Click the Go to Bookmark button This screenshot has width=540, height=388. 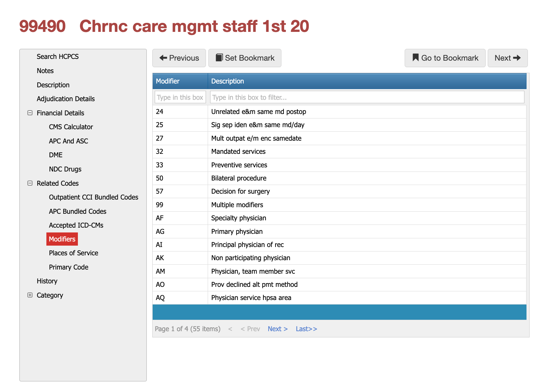tap(445, 58)
